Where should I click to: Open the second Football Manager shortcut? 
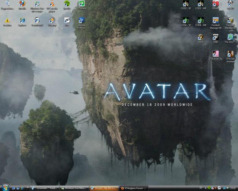(230, 23)
